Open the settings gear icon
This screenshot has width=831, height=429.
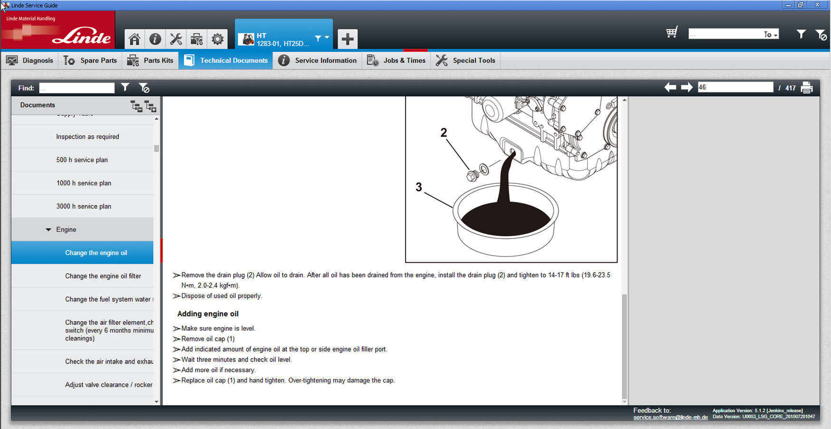point(218,39)
